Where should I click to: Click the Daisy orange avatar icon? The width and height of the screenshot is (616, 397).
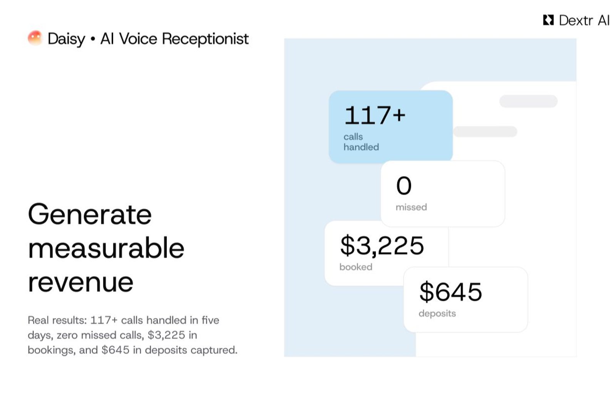(35, 38)
